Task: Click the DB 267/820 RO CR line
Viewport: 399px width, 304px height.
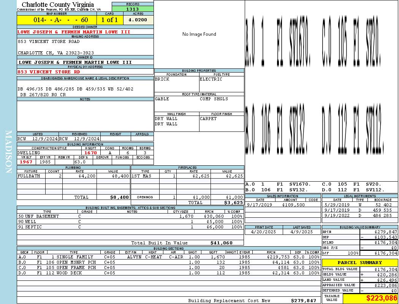Action: 43,95
